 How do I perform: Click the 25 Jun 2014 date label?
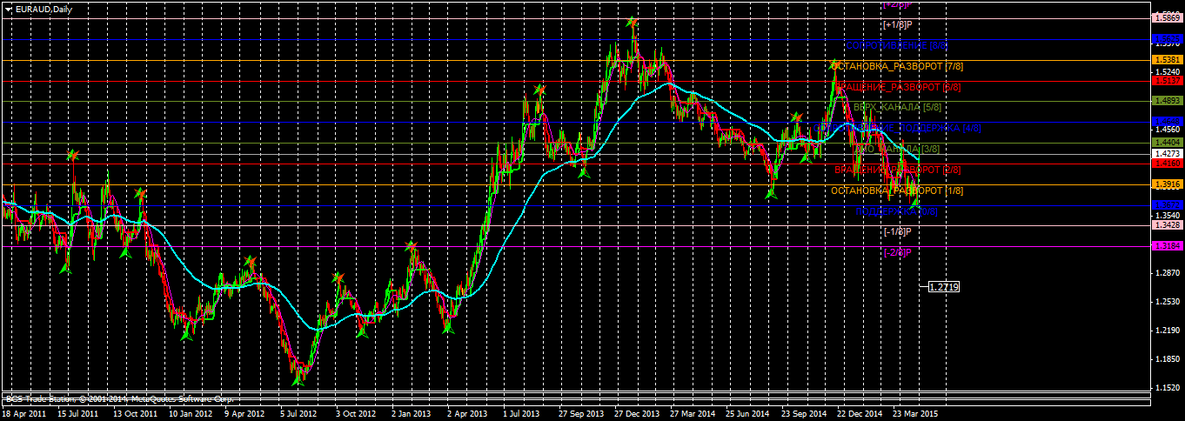coord(748,414)
